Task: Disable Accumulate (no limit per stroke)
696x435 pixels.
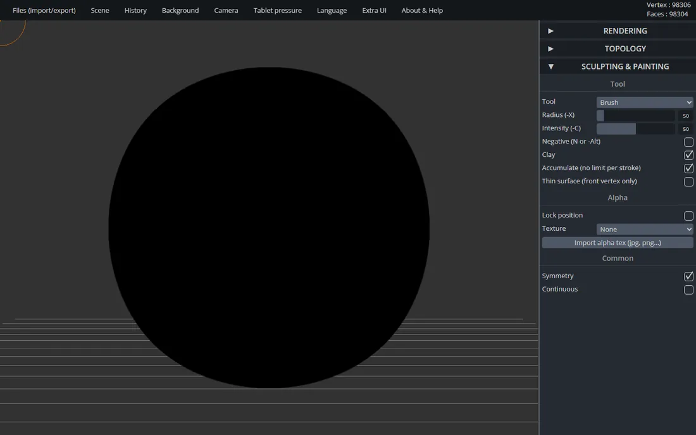Action: click(688, 169)
